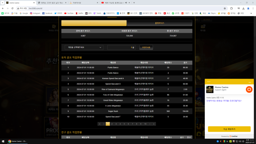Open the Gmarket bookmark
The width and height of the screenshot is (256, 144).
[x=175, y=13]
